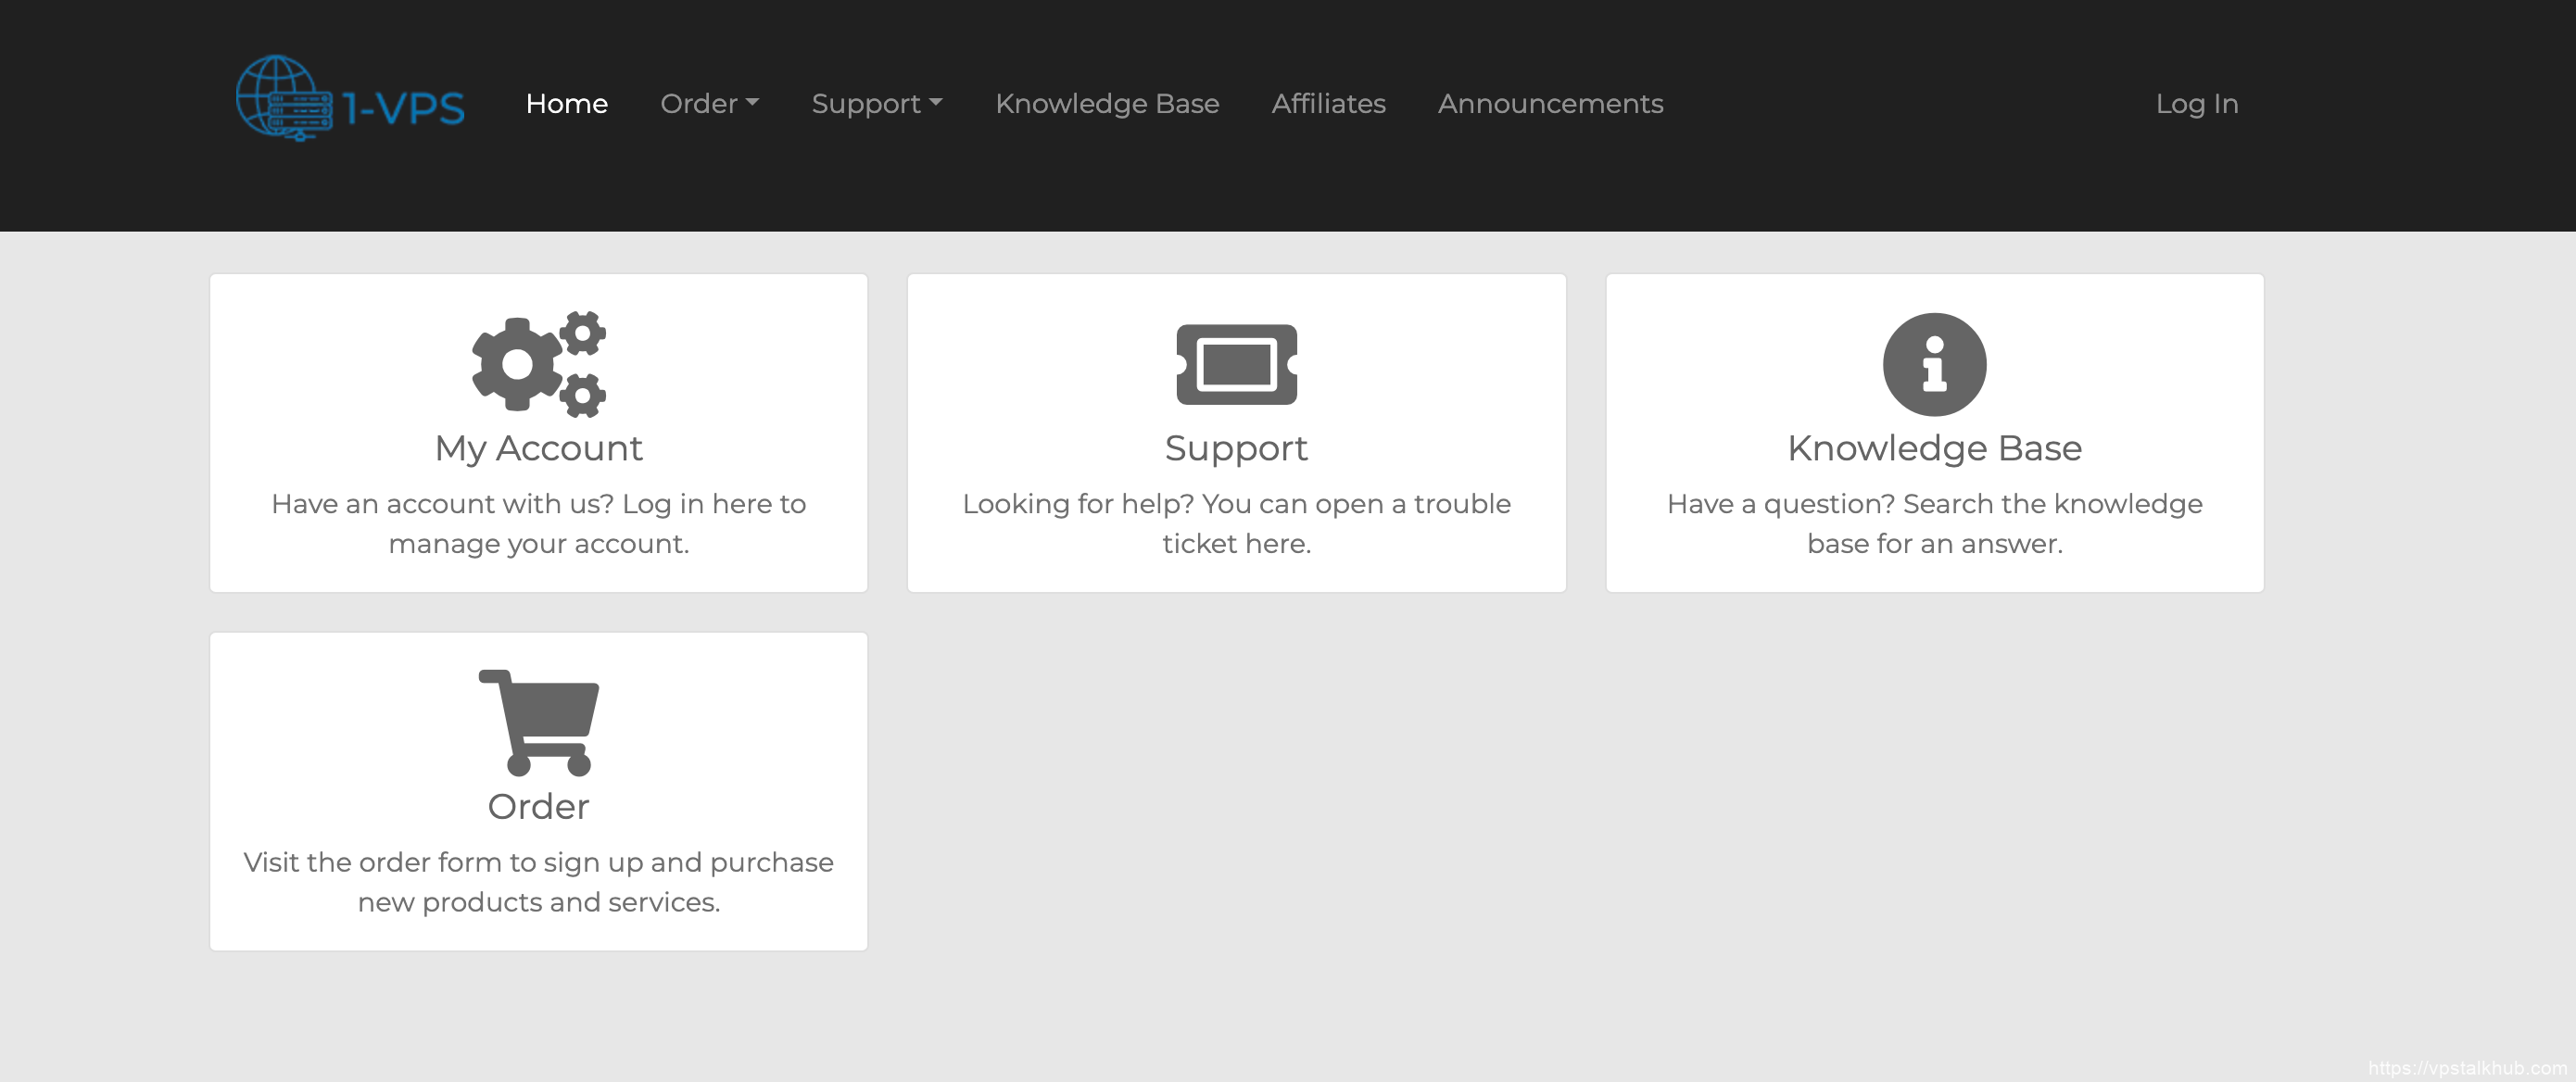
Task: Click the ticket stub graphic in Support card
Action: pos(1237,364)
